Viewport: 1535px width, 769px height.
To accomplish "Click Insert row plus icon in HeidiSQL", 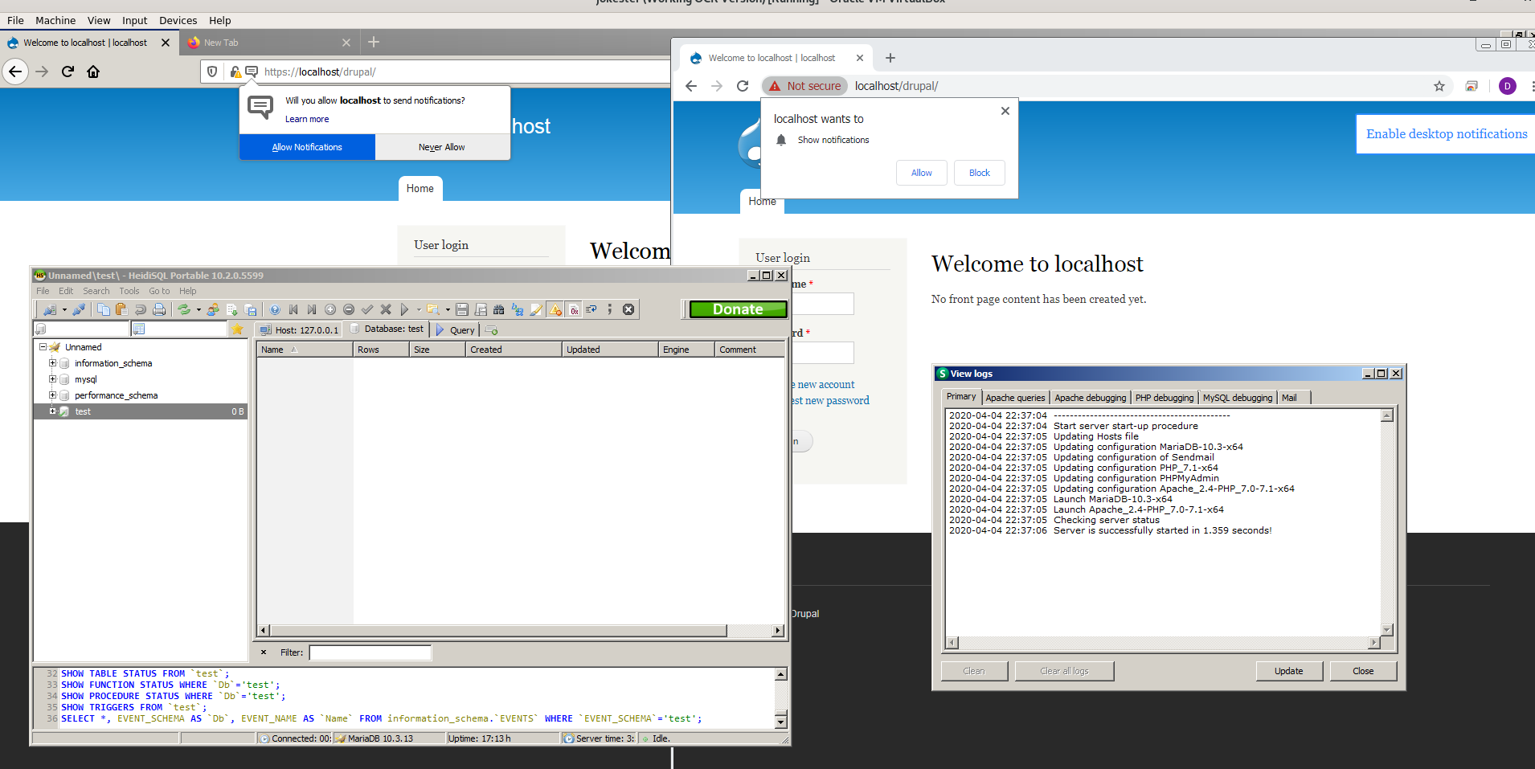I will click(330, 309).
